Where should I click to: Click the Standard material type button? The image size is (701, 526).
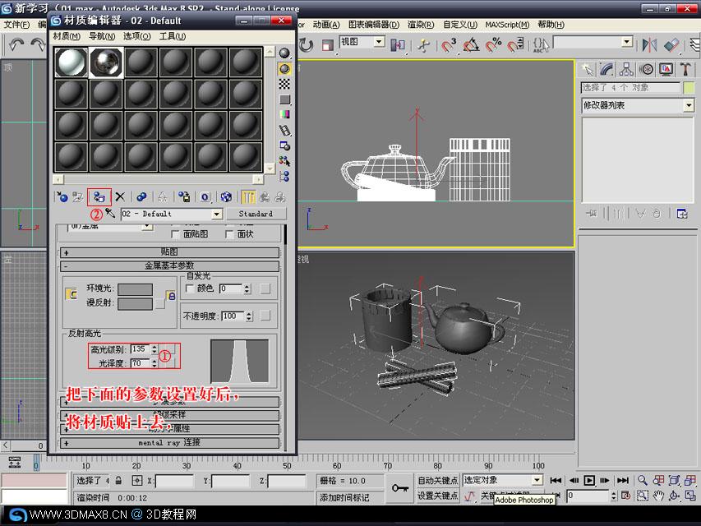[256, 214]
